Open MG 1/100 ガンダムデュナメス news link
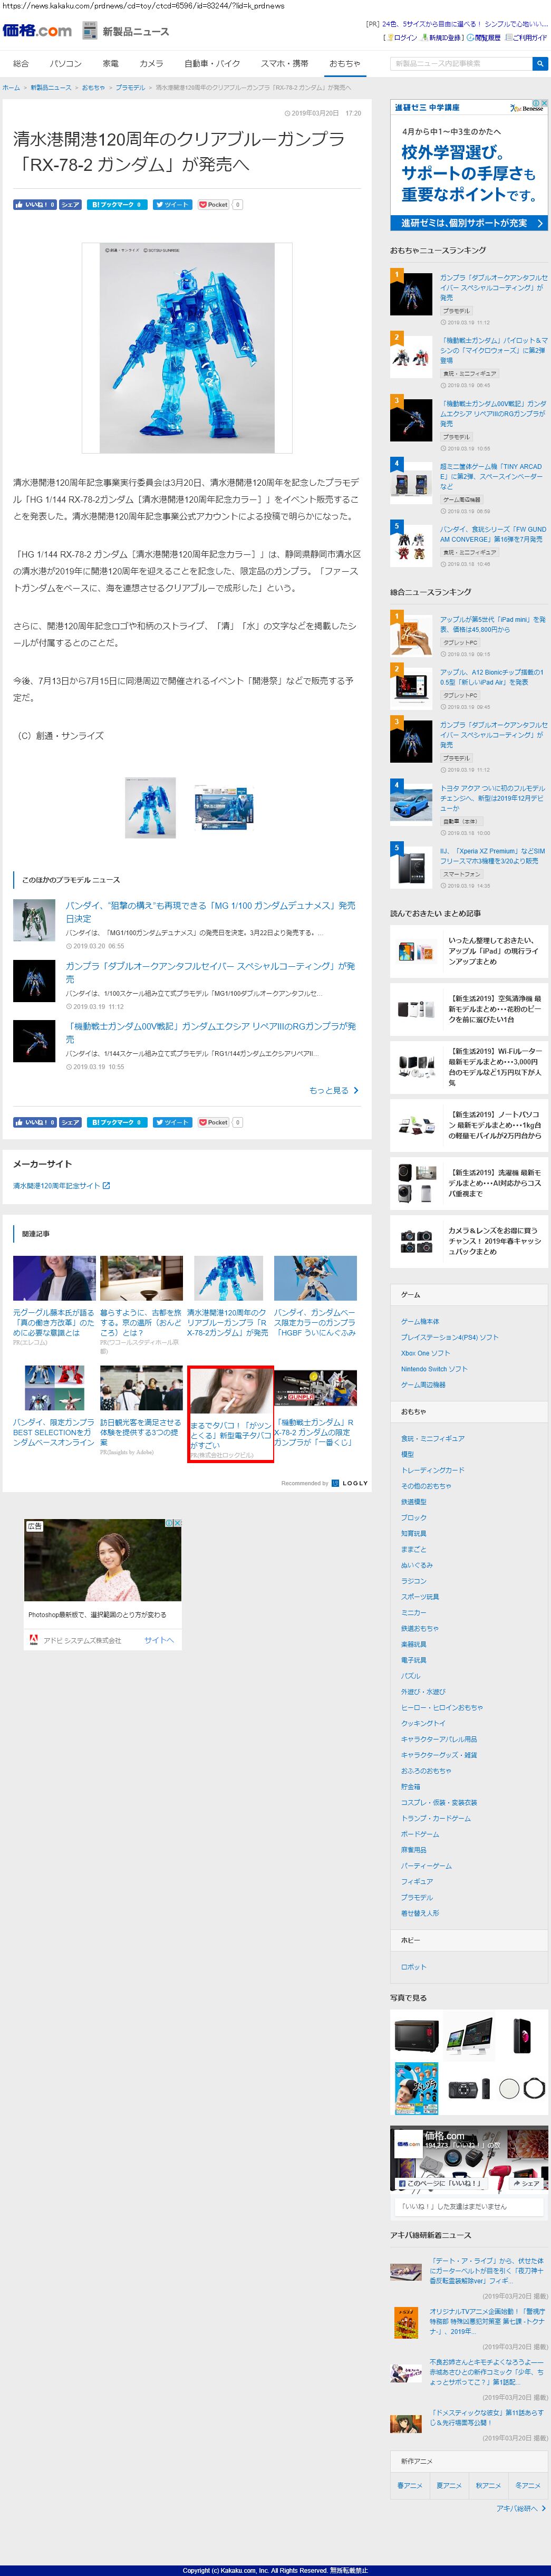Screen dimensions: 551x2576 coord(210,912)
